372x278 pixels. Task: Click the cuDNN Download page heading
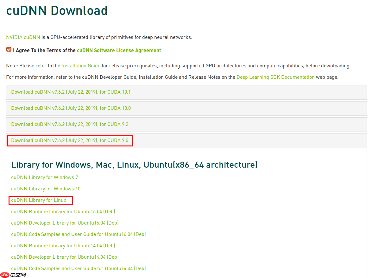click(x=57, y=11)
